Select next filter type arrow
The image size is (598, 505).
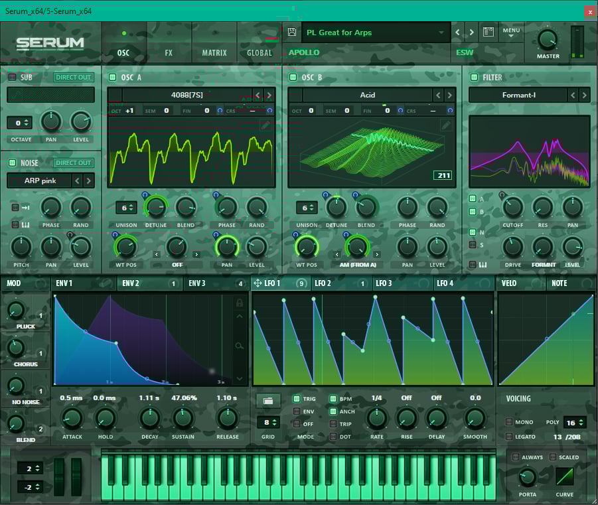[x=584, y=95]
